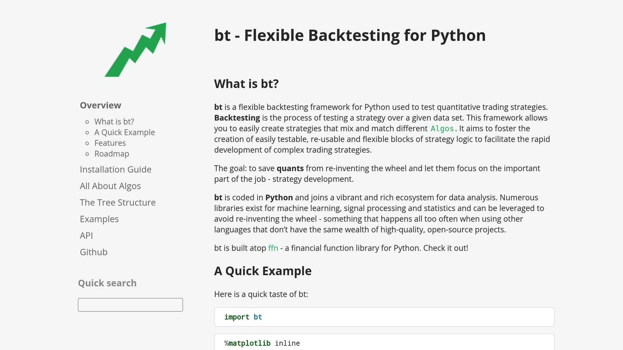Image resolution: width=623 pixels, height=350 pixels.
Task: Click the green arrow bt logo
Action: click(135, 50)
